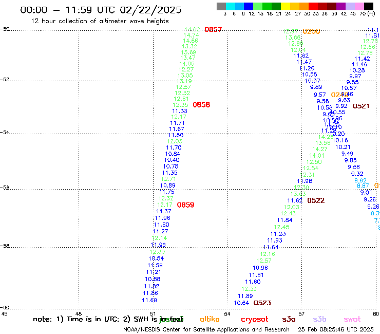Select the 48 longitude axis label
This screenshot has height=334, width=380.
pos(79,313)
